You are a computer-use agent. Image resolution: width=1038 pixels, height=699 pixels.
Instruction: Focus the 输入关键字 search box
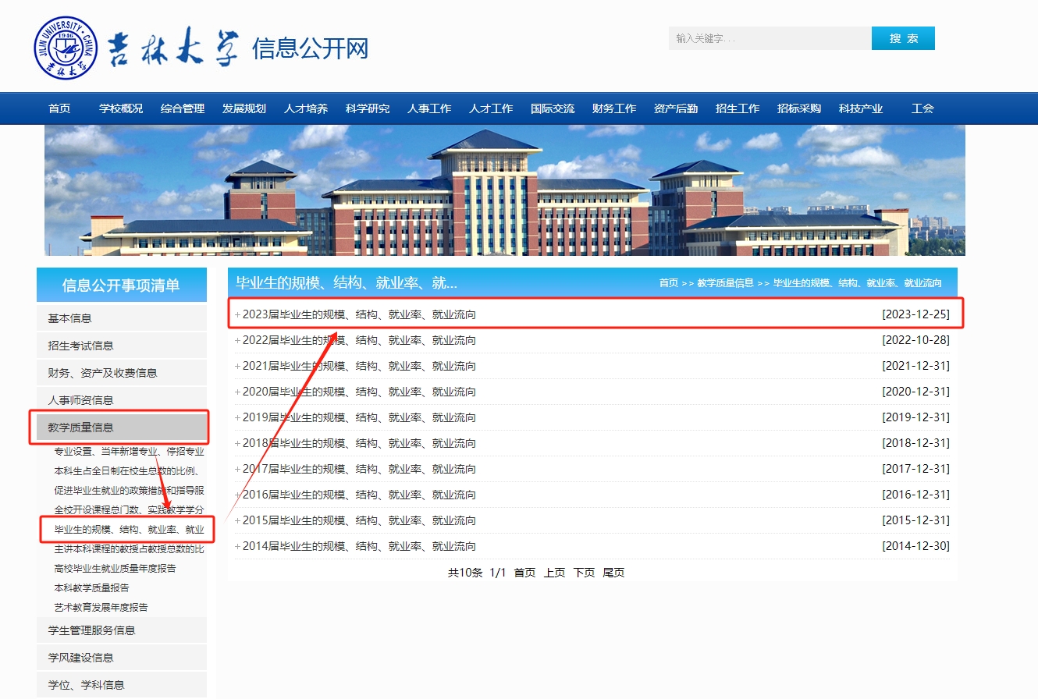tap(770, 38)
